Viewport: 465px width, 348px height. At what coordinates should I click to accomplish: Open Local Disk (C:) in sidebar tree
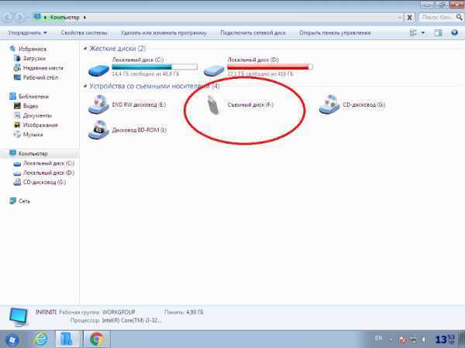[x=49, y=163]
